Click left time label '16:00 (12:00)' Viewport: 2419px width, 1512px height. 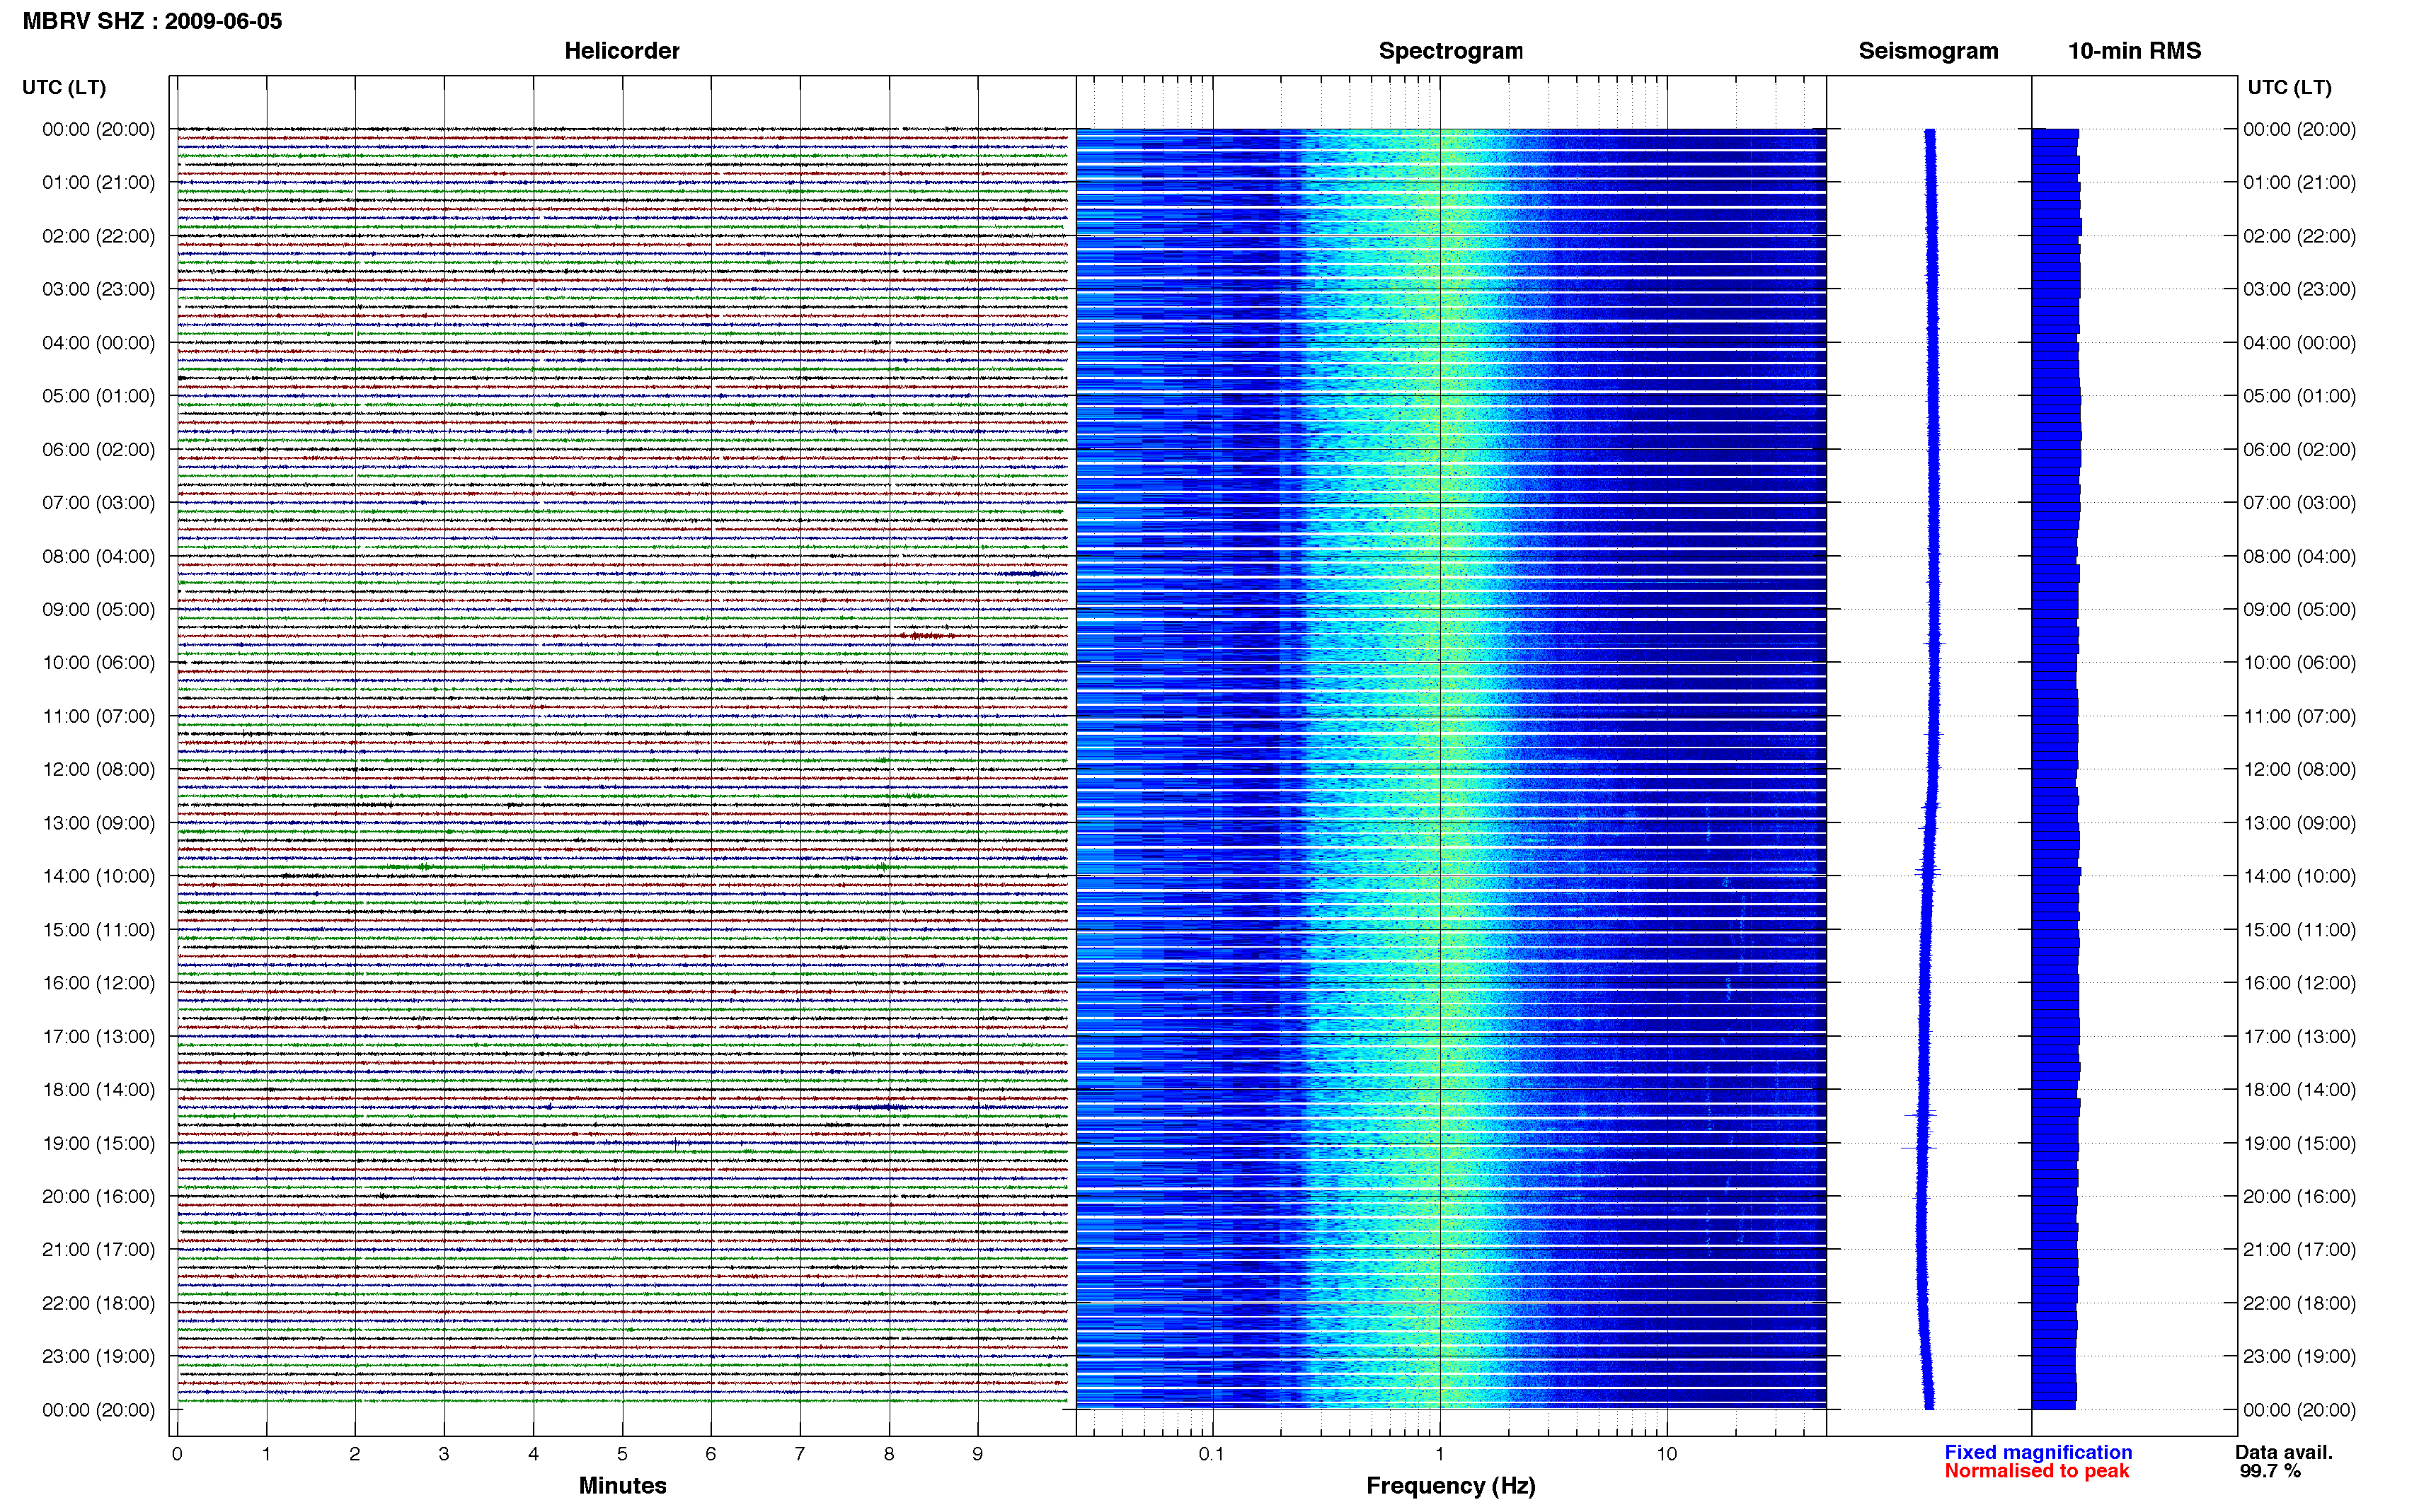(x=99, y=982)
